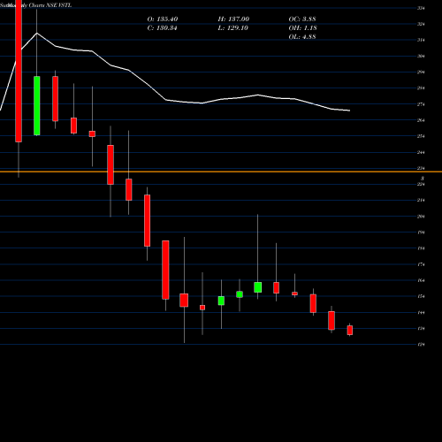
Task: Click the 'OL: 4.88' readout
Action: coord(302,37)
